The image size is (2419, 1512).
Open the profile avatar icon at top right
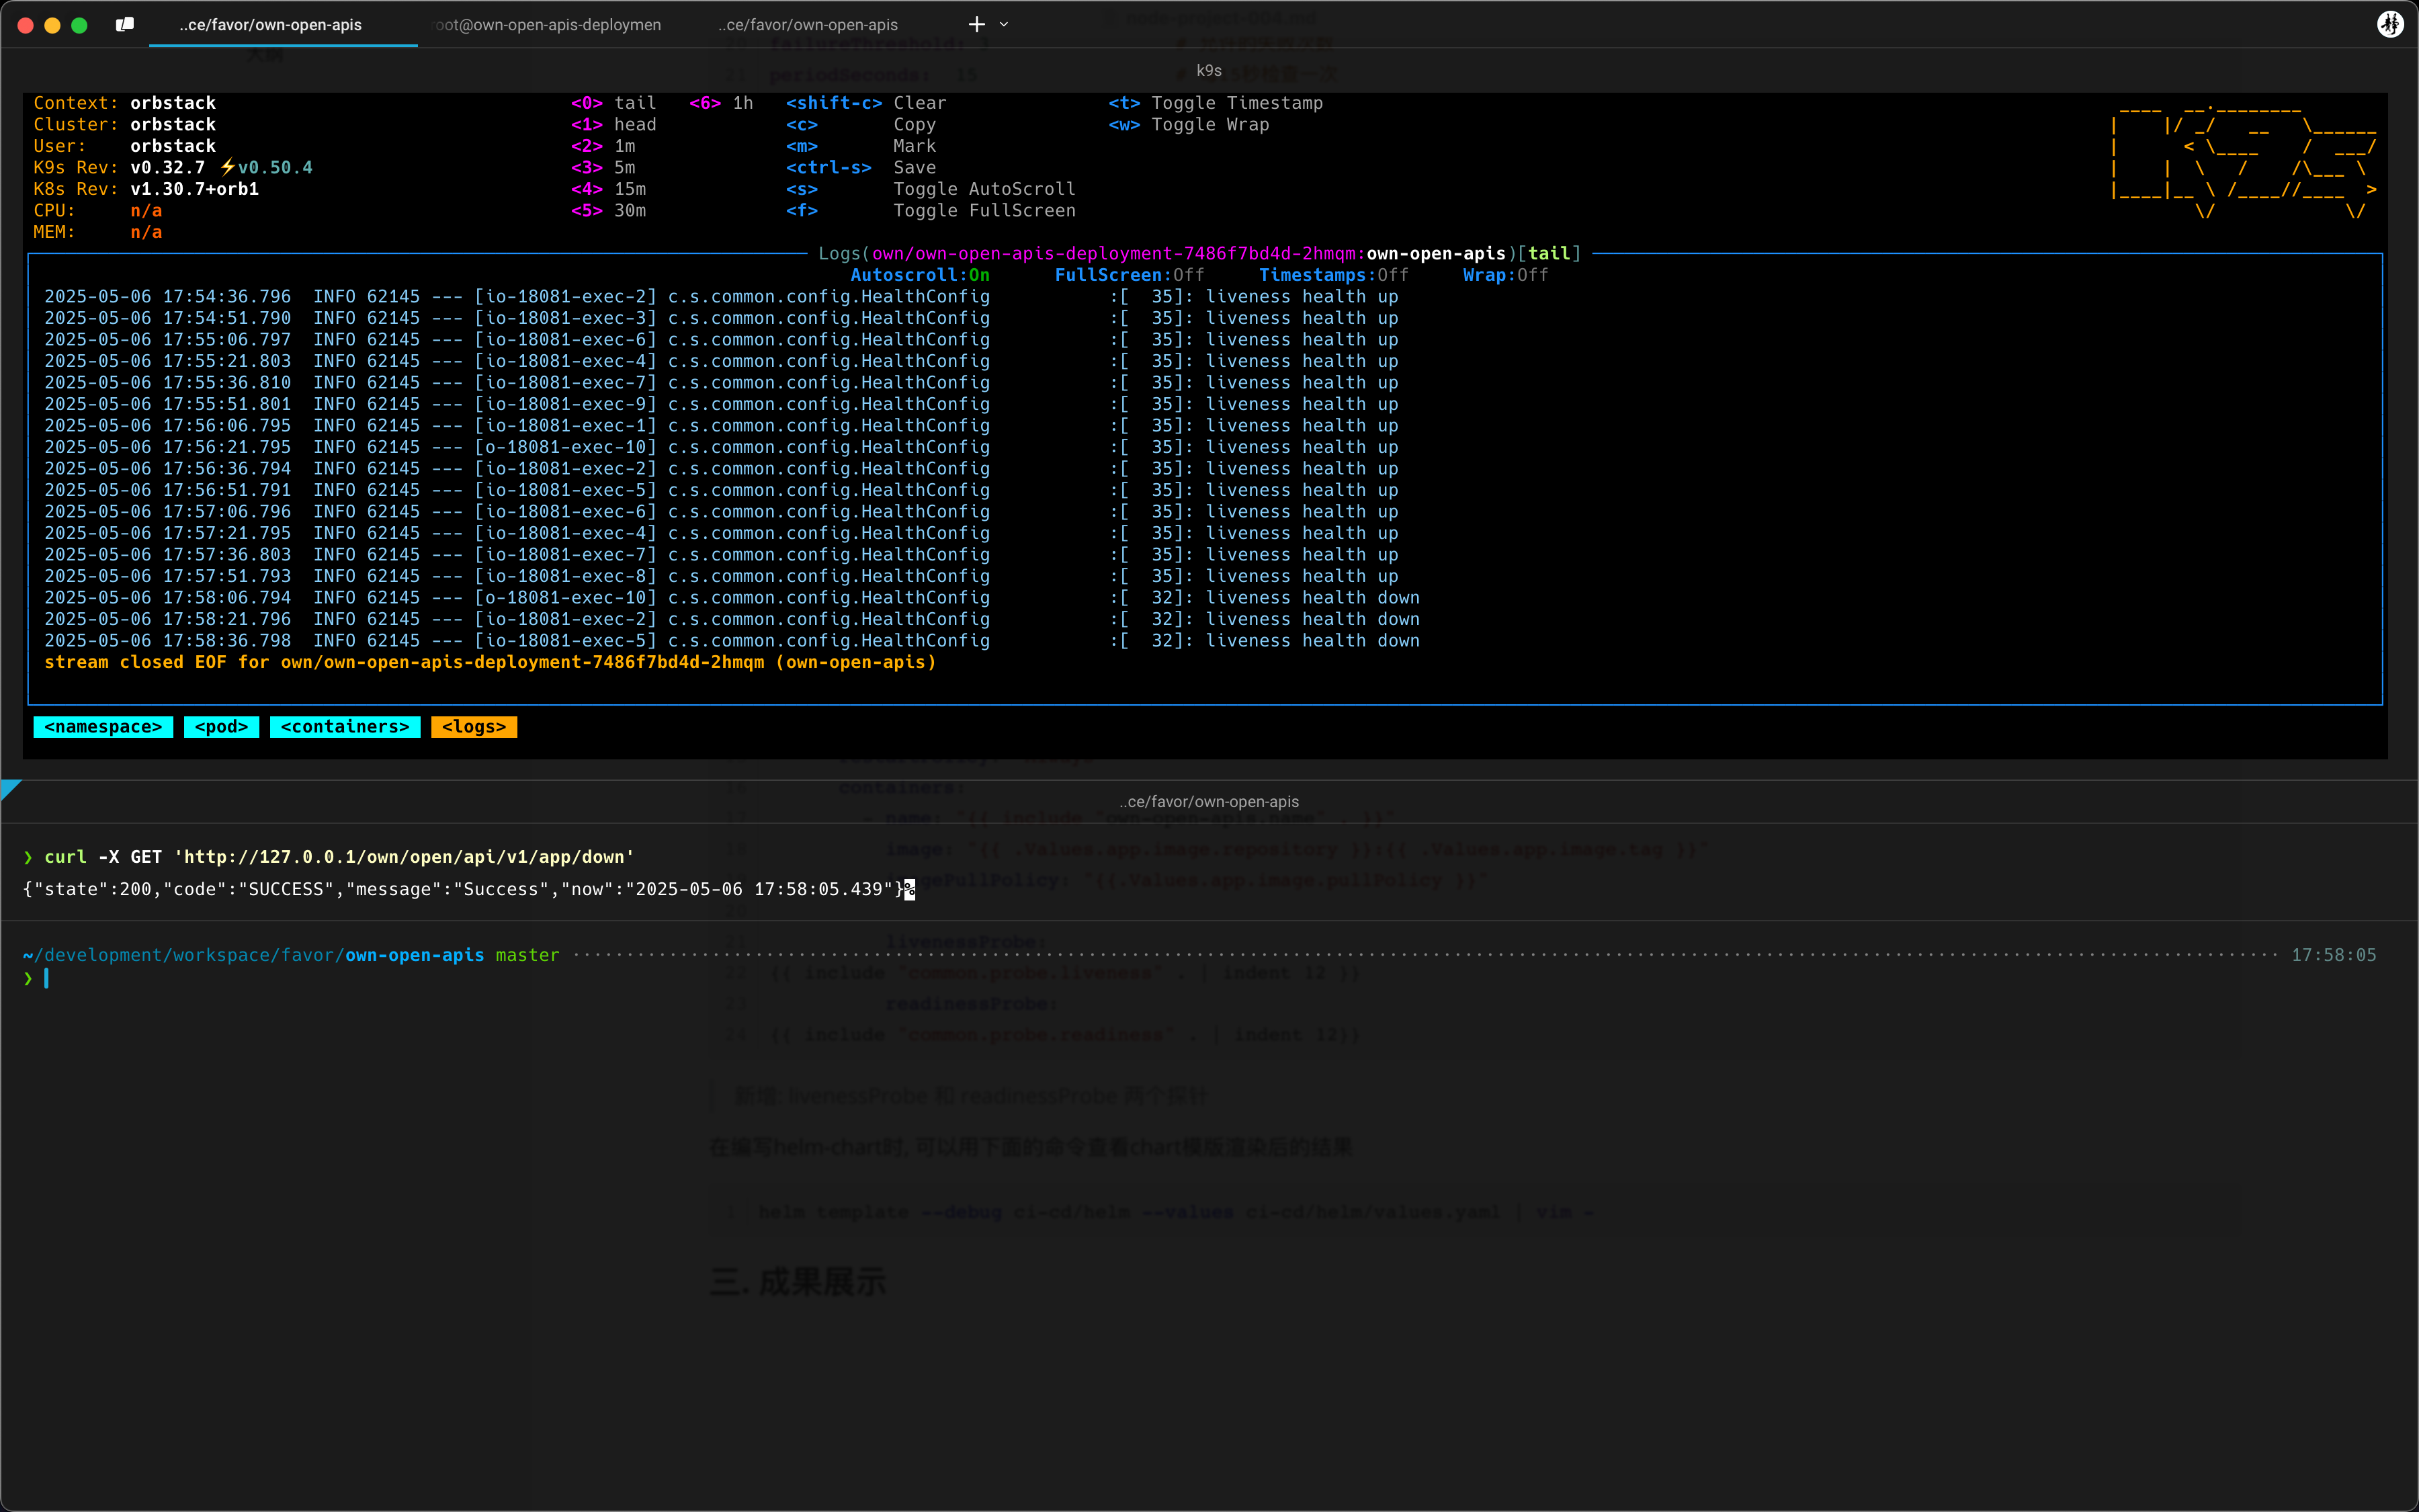(2390, 24)
